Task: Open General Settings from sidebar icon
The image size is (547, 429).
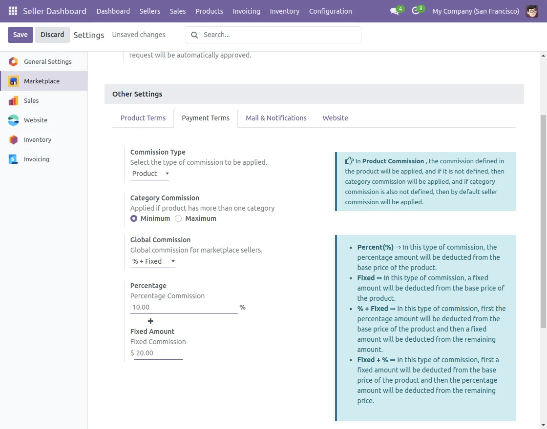Action: (x=14, y=61)
